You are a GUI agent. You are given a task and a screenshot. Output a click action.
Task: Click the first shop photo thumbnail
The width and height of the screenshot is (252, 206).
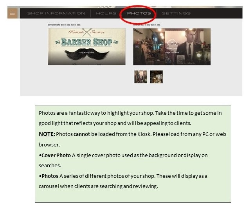coord(140,77)
